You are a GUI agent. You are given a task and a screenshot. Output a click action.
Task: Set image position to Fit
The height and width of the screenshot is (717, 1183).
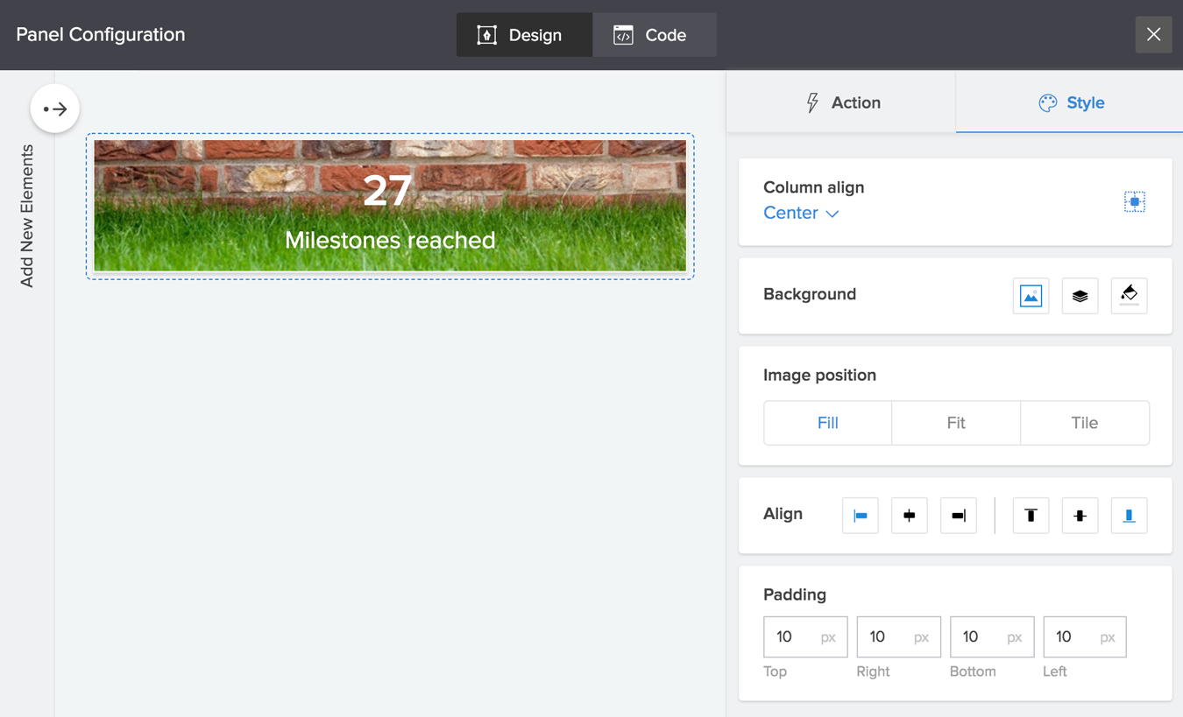point(956,423)
